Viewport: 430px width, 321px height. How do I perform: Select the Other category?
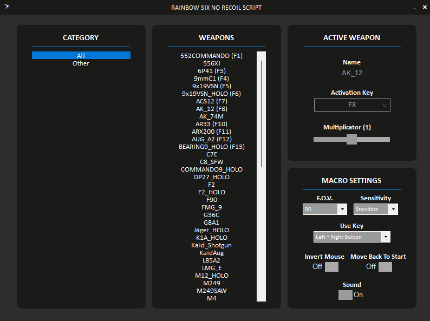[81, 63]
